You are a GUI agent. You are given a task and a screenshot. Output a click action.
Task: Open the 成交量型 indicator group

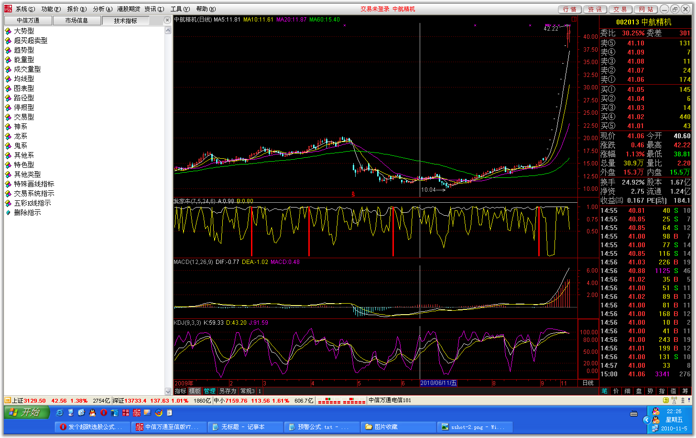27,69
